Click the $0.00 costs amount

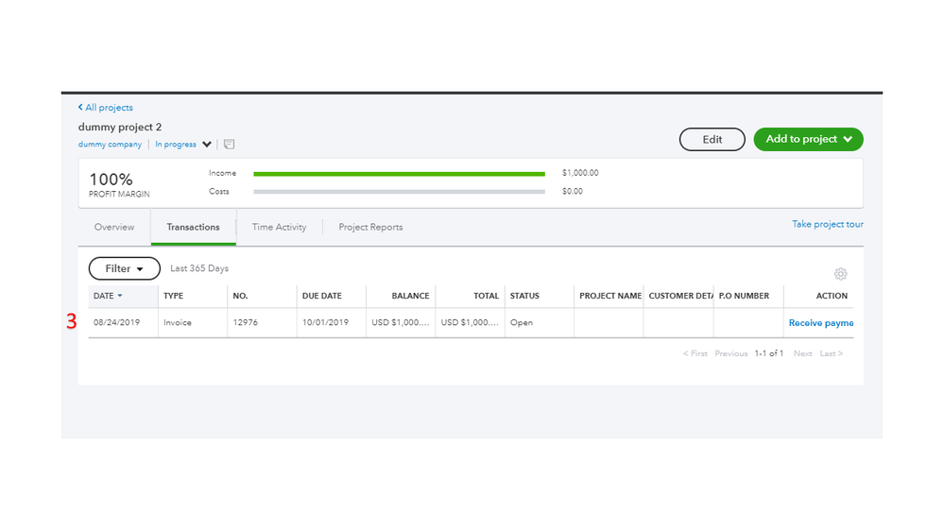tap(573, 192)
